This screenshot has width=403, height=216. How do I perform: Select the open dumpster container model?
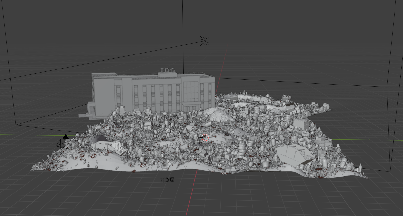point(295,154)
